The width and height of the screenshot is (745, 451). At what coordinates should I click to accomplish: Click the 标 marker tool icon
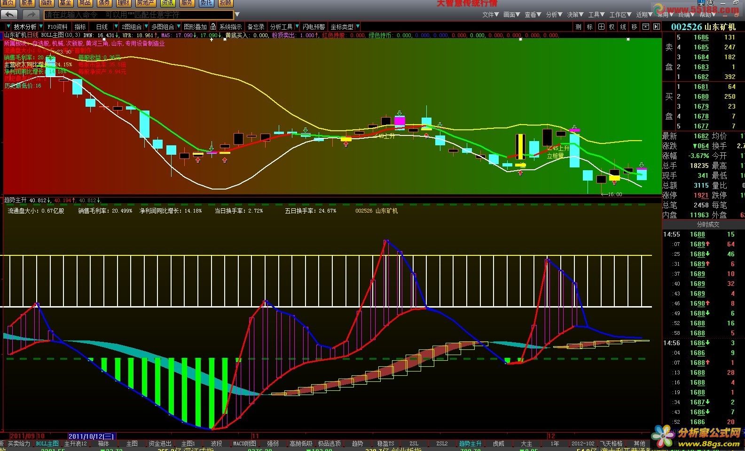pyautogui.click(x=590, y=27)
